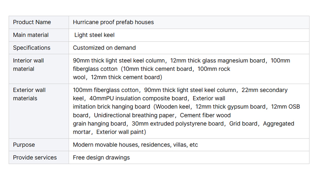The image size is (317, 187).
Task: Click the 'Specifications' label cell
Action: (39, 48)
